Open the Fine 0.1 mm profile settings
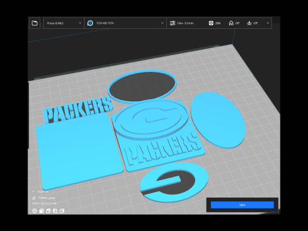308x231 pixels. coord(185,23)
